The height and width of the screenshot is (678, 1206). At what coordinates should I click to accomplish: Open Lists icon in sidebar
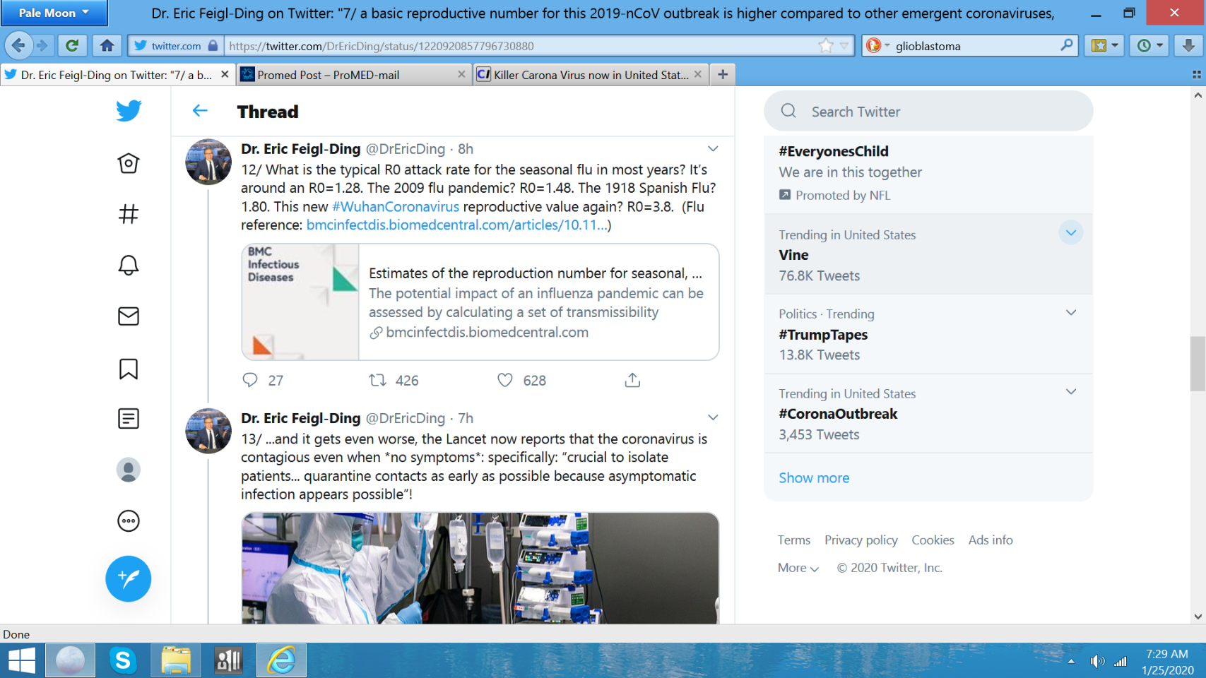tap(129, 419)
